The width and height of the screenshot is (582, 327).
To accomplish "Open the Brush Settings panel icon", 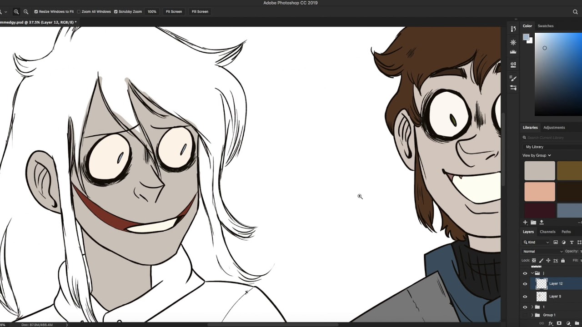I will coord(513,88).
